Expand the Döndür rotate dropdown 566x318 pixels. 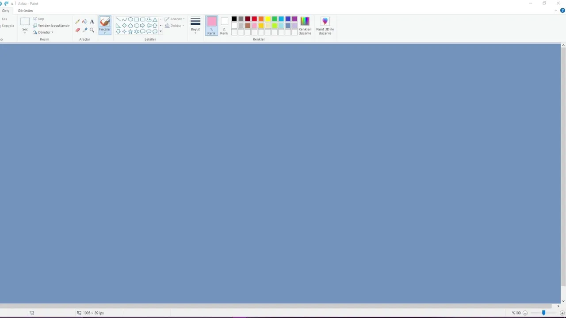point(52,32)
